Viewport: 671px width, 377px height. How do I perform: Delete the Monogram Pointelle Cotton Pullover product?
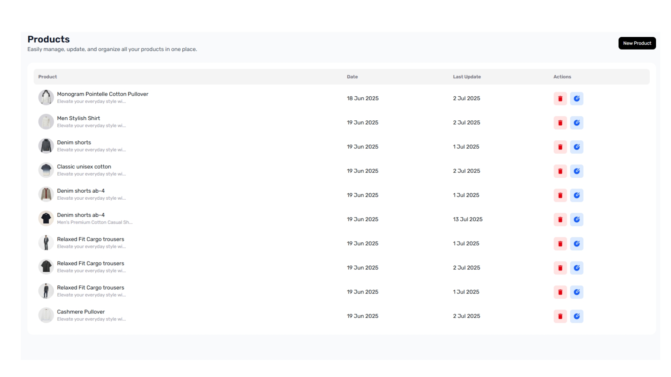click(560, 98)
